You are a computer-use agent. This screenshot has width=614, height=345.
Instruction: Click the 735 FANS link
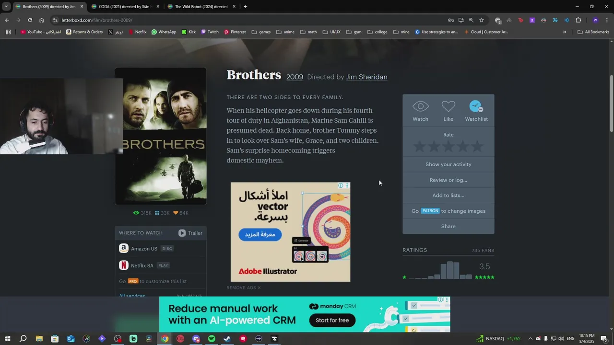click(483, 251)
